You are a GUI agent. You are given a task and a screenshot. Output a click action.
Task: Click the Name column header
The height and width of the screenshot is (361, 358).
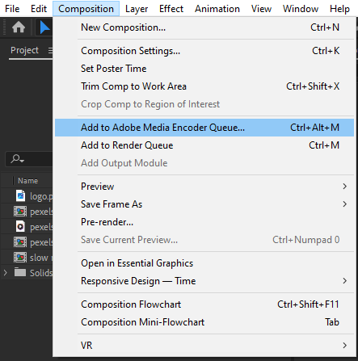pyautogui.click(x=27, y=181)
